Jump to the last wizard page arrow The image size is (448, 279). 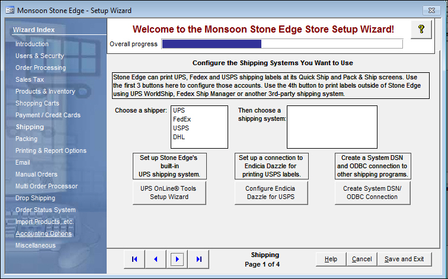pos(199,259)
